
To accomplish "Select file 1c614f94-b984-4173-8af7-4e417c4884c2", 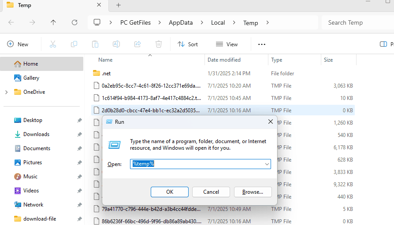I will pos(223,98).
